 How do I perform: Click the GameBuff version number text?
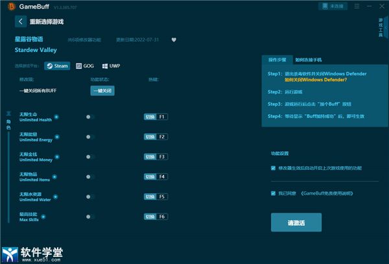point(65,7)
